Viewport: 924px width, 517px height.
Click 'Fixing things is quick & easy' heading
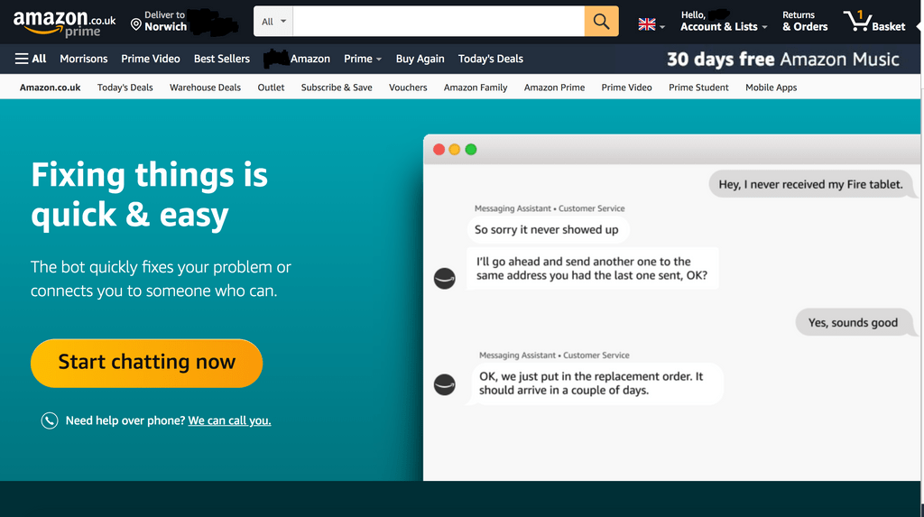150,195
